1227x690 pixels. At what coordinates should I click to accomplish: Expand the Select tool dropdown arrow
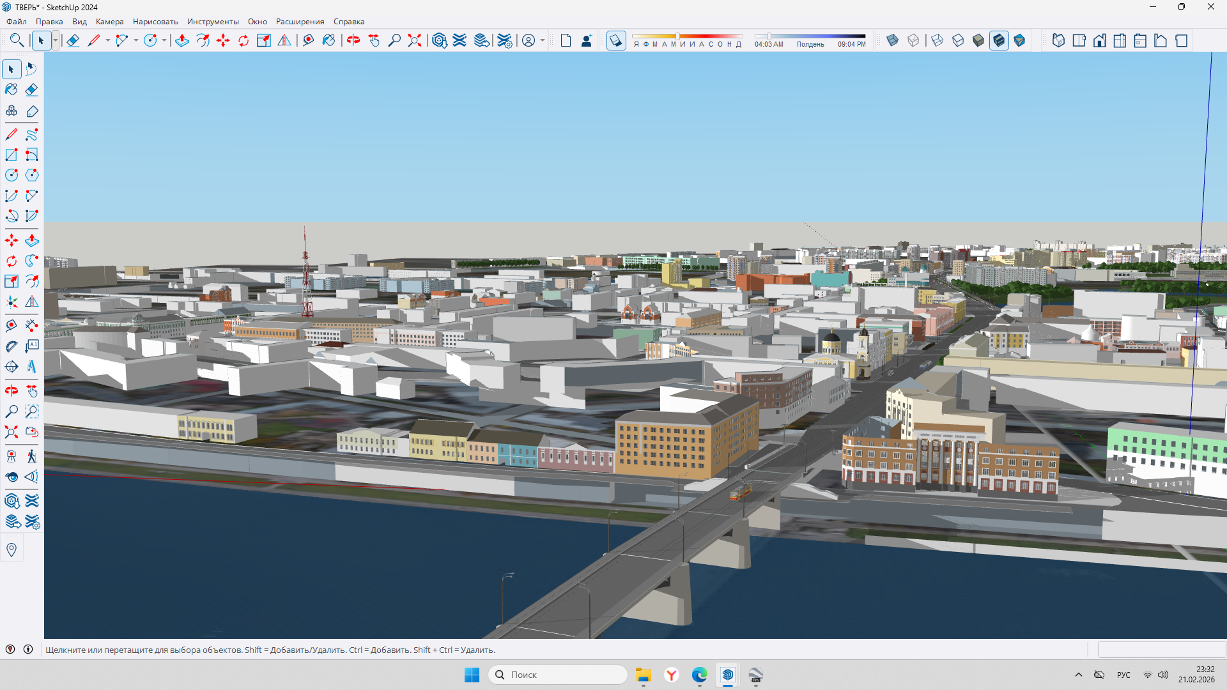[56, 41]
